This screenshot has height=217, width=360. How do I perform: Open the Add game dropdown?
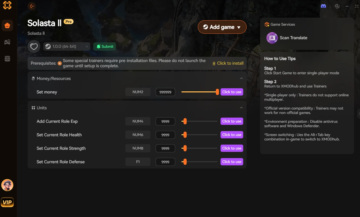pyautogui.click(x=222, y=27)
